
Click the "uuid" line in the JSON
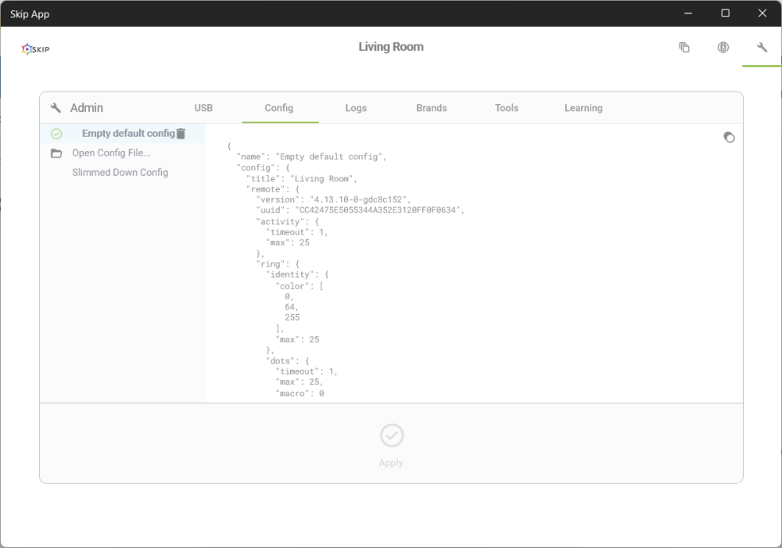click(360, 210)
